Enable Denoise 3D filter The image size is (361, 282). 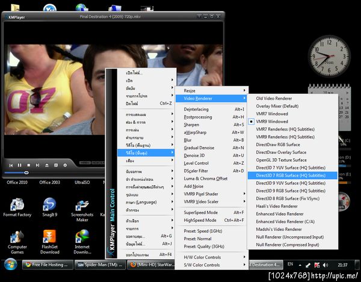coord(211,156)
